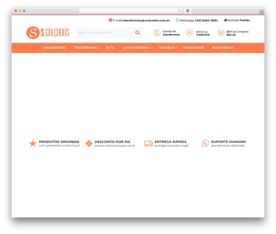Open the Sapato Feminino menu item

136,48
